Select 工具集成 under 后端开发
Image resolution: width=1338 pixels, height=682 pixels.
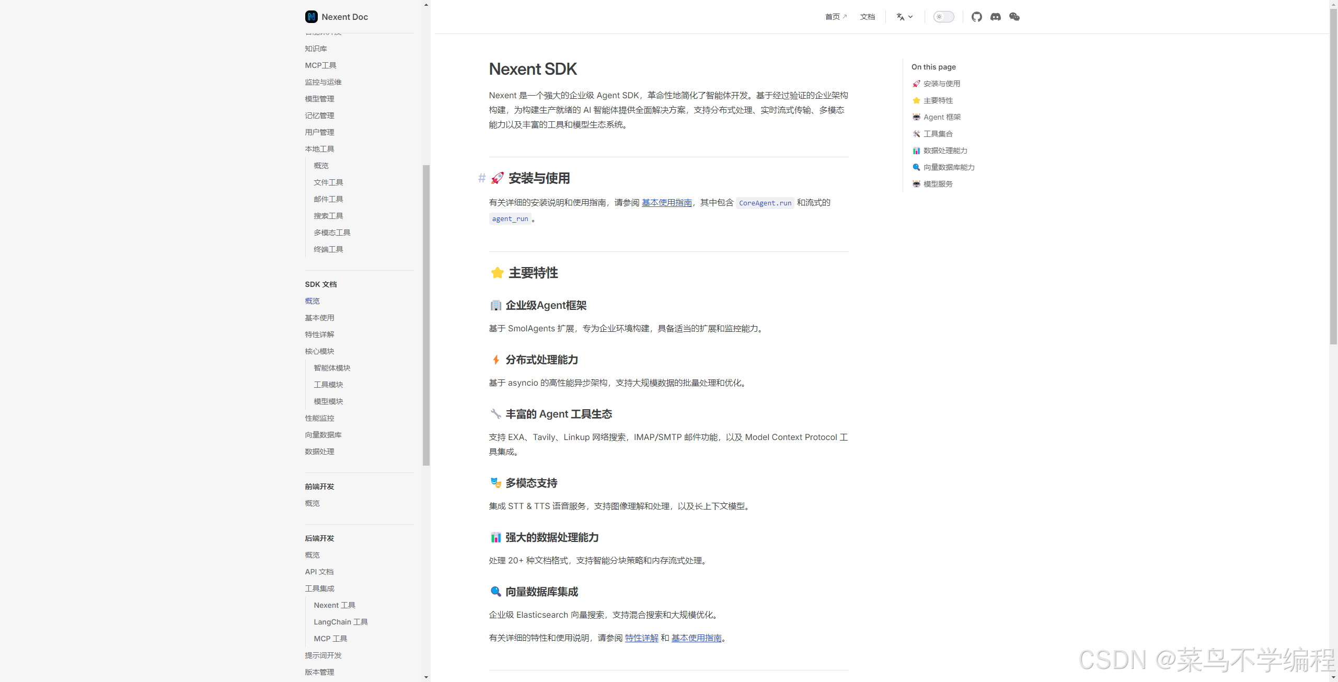319,588
